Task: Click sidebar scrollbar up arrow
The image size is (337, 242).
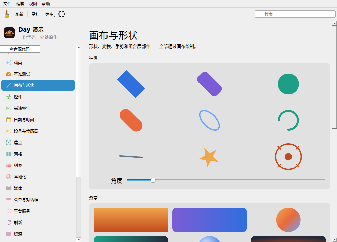Action: [79, 48]
